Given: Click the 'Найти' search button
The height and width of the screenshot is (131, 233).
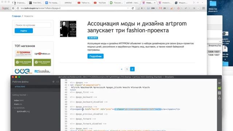Looking at the screenshot, I should [x=24, y=31].
